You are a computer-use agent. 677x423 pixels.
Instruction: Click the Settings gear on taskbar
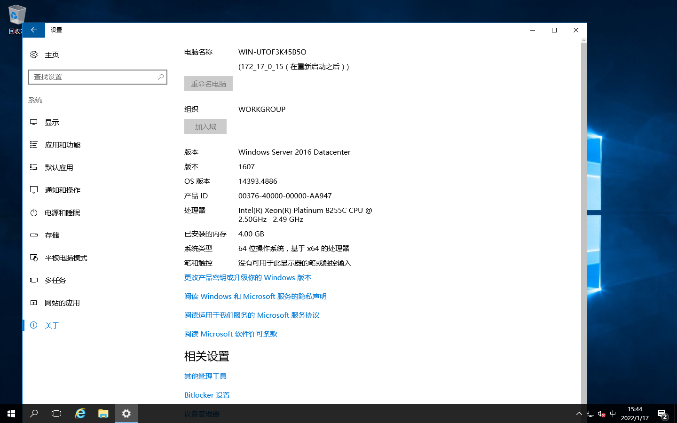tap(126, 414)
